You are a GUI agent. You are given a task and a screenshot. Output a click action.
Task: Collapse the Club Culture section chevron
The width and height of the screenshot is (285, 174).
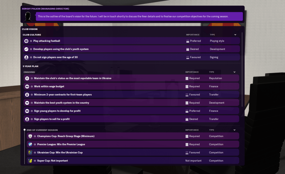[x=235, y=35]
